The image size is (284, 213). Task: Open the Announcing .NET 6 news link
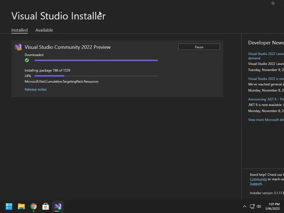click(266, 99)
